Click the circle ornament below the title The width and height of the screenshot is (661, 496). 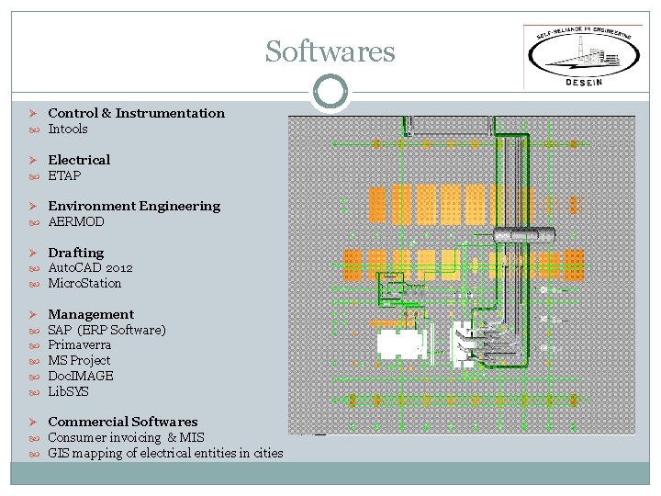click(x=330, y=92)
